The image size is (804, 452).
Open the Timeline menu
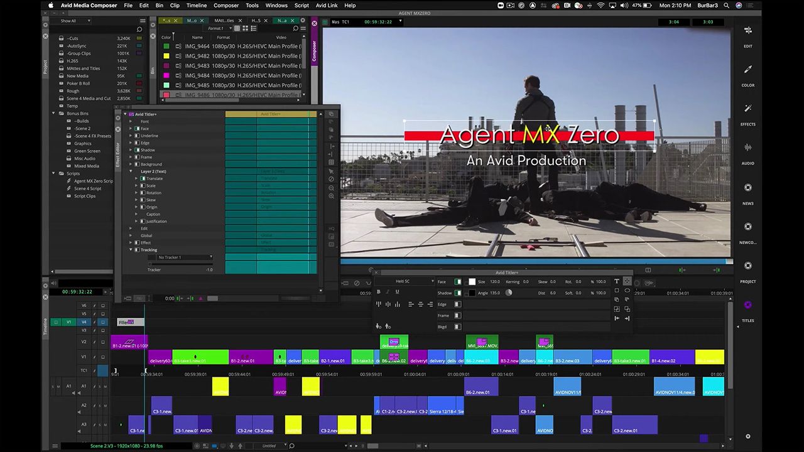click(x=196, y=6)
